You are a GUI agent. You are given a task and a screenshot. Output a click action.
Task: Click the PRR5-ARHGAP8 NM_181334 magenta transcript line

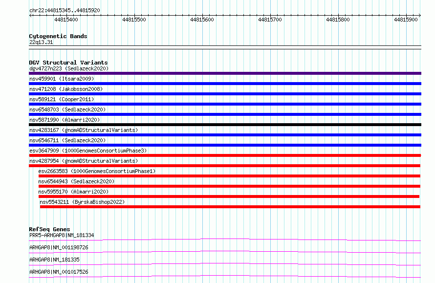click(225, 239)
